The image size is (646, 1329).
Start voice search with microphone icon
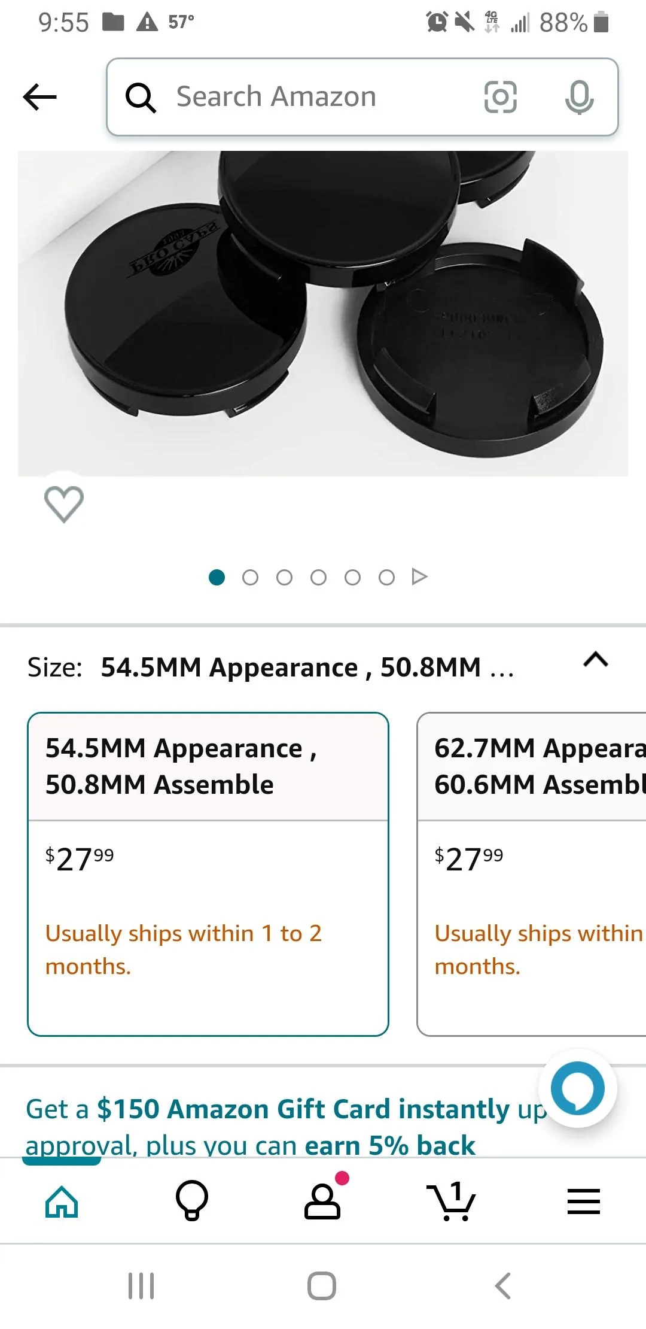pyautogui.click(x=579, y=97)
